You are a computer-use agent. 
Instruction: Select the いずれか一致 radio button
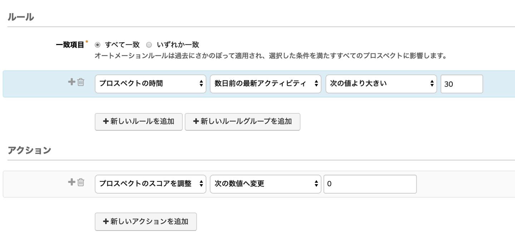(149, 45)
